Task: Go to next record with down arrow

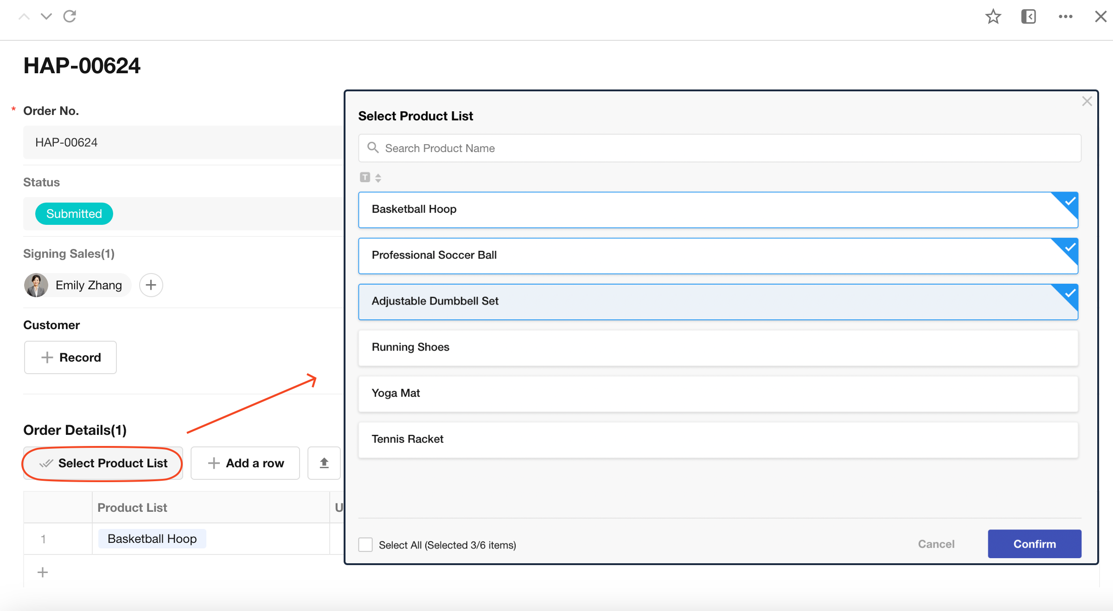Action: (46, 17)
